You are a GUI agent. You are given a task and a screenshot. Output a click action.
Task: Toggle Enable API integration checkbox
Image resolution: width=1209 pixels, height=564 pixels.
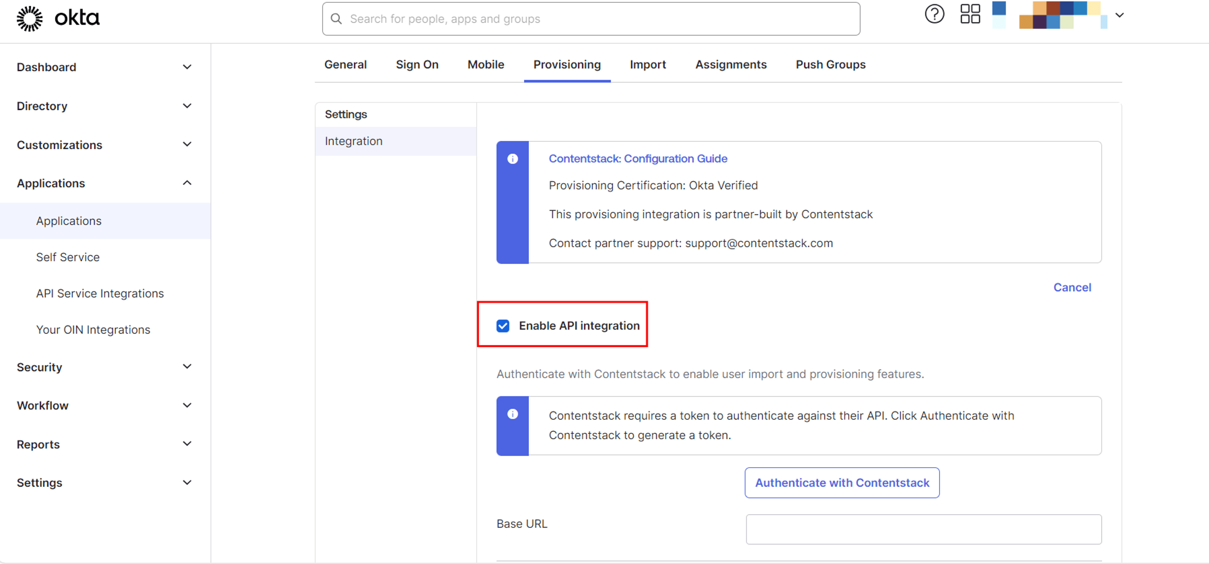point(503,326)
